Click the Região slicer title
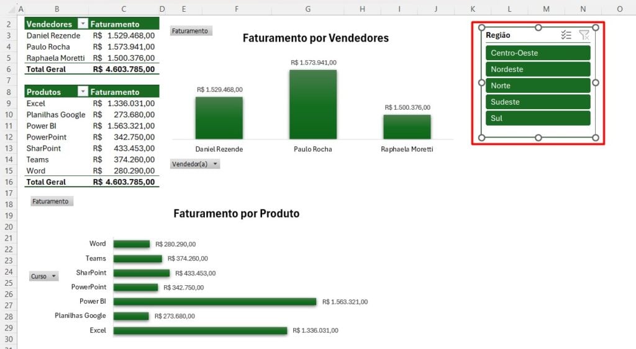636x349 pixels. pyautogui.click(x=498, y=35)
